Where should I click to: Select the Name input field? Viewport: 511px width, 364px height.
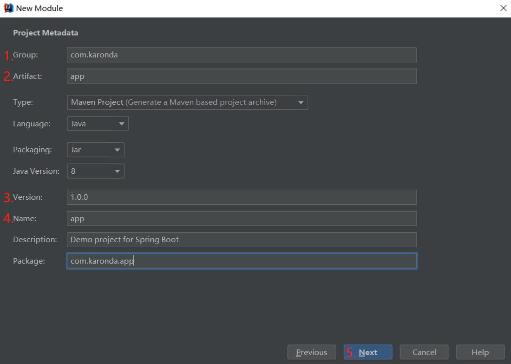coord(241,219)
